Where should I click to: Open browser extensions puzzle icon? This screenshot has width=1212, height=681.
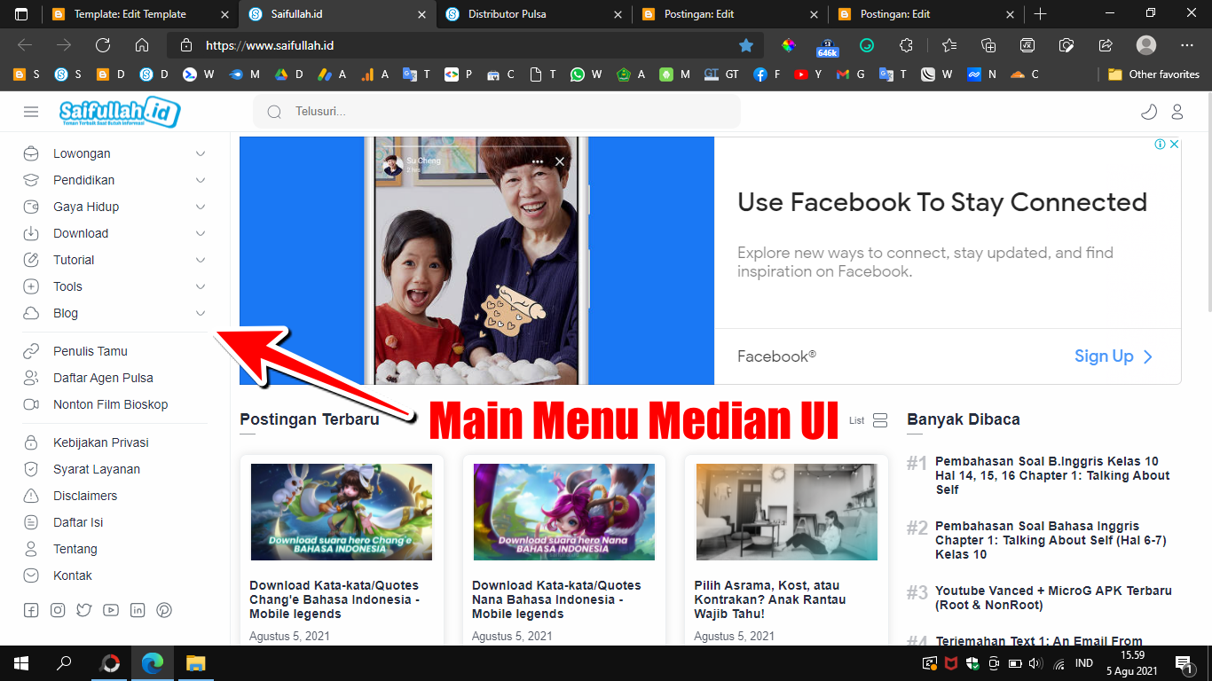pos(906,45)
